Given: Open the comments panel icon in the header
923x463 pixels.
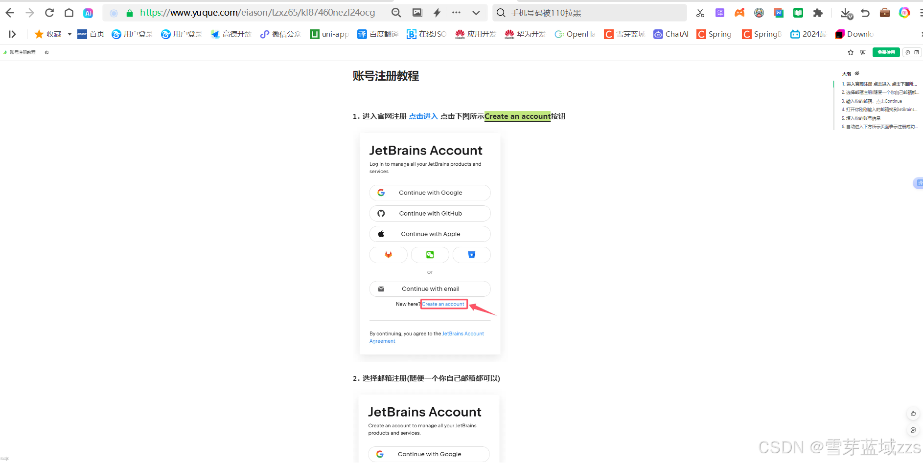Looking at the screenshot, I should [x=908, y=52].
